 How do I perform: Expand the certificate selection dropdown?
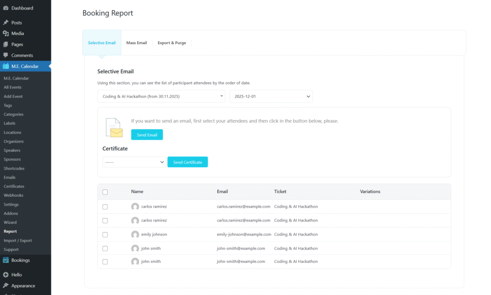click(x=133, y=162)
